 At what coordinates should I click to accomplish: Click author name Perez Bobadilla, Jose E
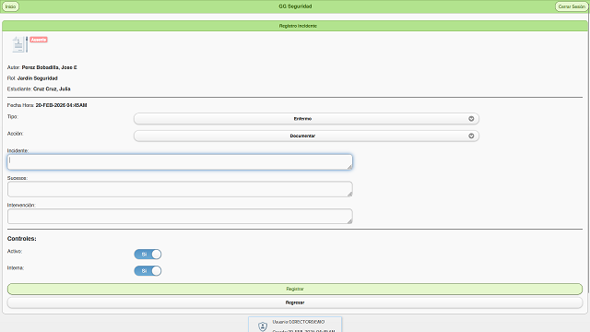click(x=49, y=67)
